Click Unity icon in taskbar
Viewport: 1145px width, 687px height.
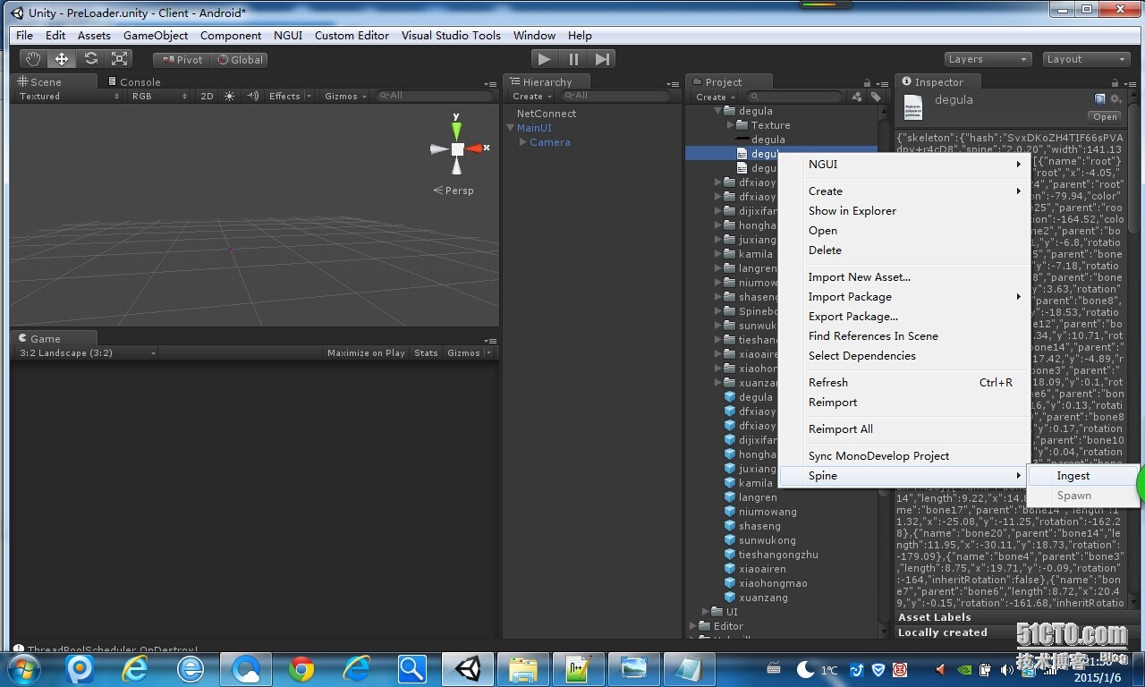tap(467, 669)
